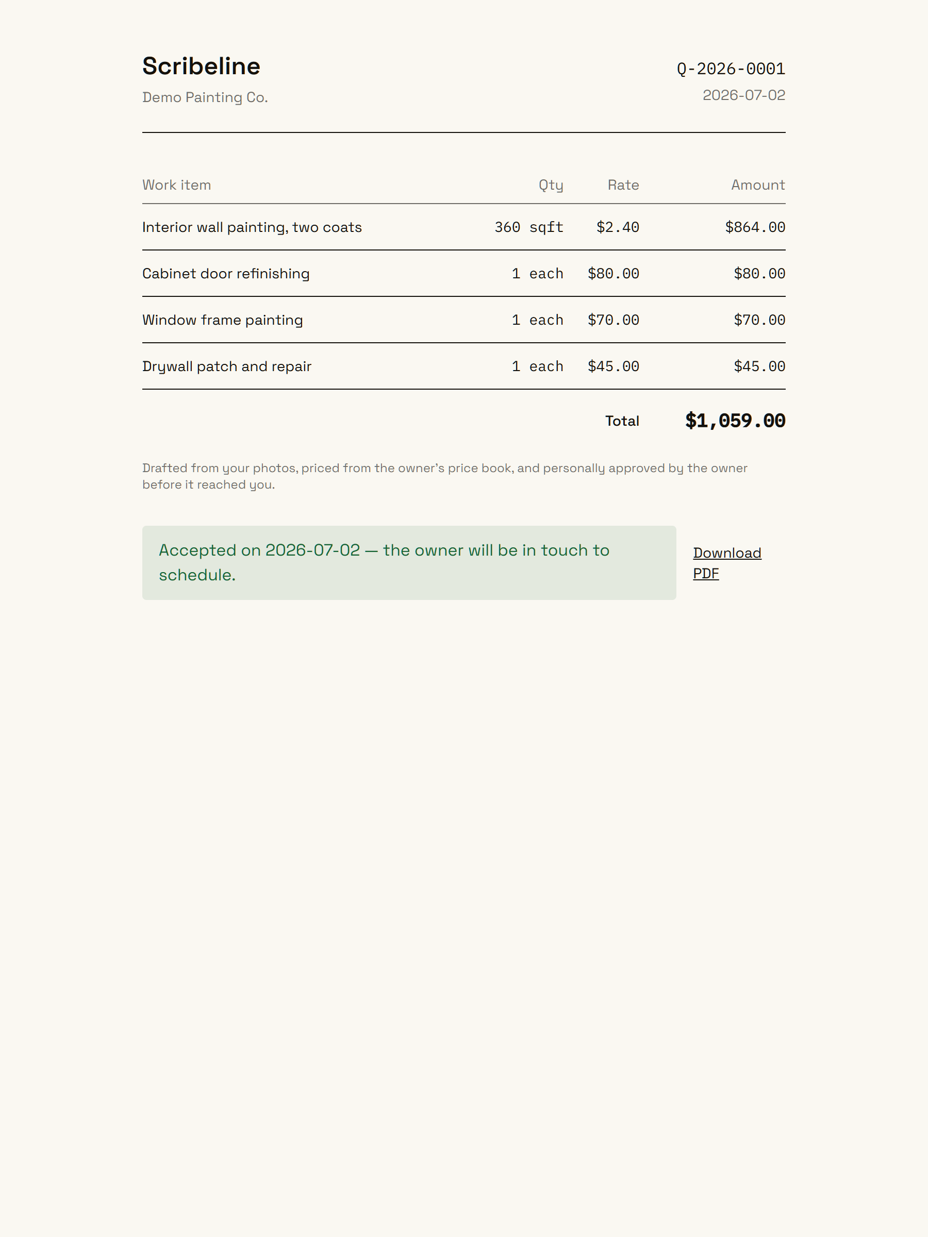Click the Amount column header
The width and height of the screenshot is (928, 1237).
[x=757, y=185]
